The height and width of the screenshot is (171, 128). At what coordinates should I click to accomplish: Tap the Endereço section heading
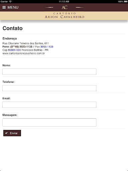10,38
